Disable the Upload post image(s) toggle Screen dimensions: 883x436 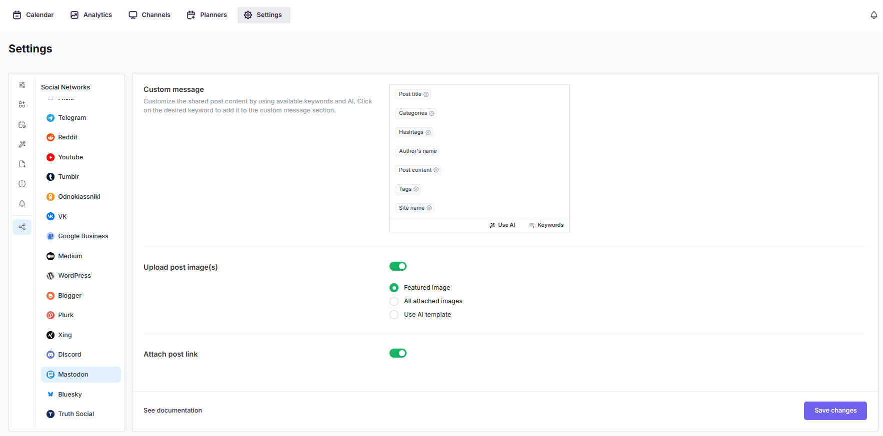pyautogui.click(x=398, y=266)
